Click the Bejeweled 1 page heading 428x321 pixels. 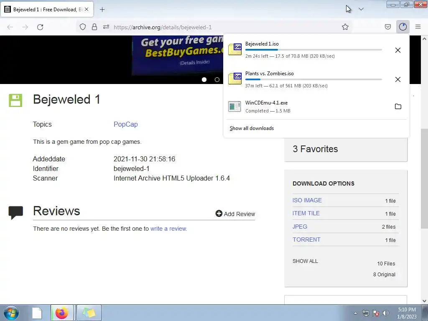click(66, 99)
